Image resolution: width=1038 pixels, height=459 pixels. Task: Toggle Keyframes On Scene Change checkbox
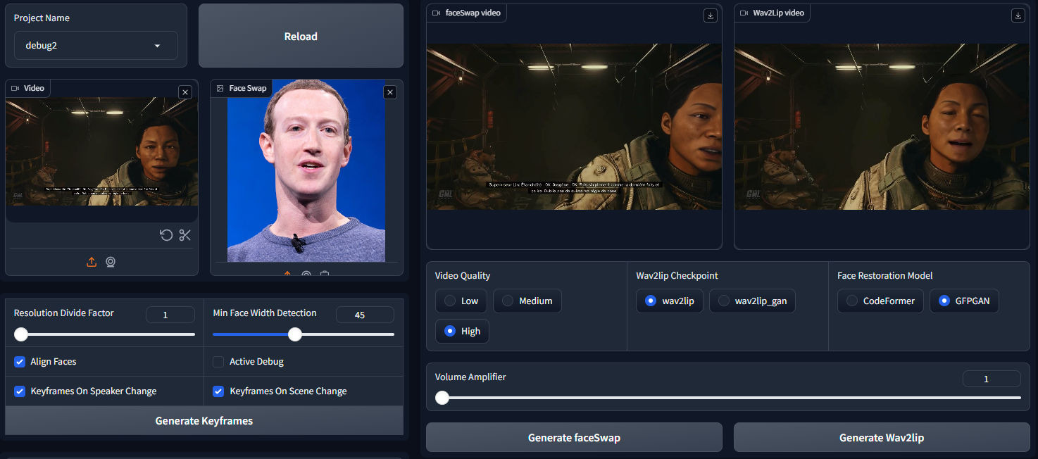[x=218, y=391]
